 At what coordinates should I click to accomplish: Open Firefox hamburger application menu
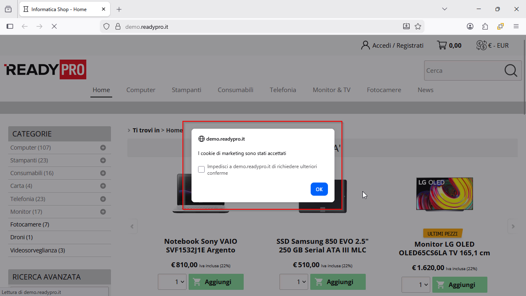516,26
